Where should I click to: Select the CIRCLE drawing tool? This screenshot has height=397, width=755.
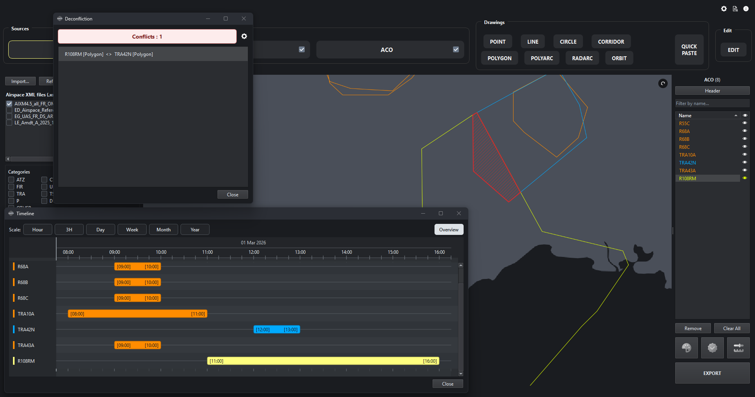568,42
